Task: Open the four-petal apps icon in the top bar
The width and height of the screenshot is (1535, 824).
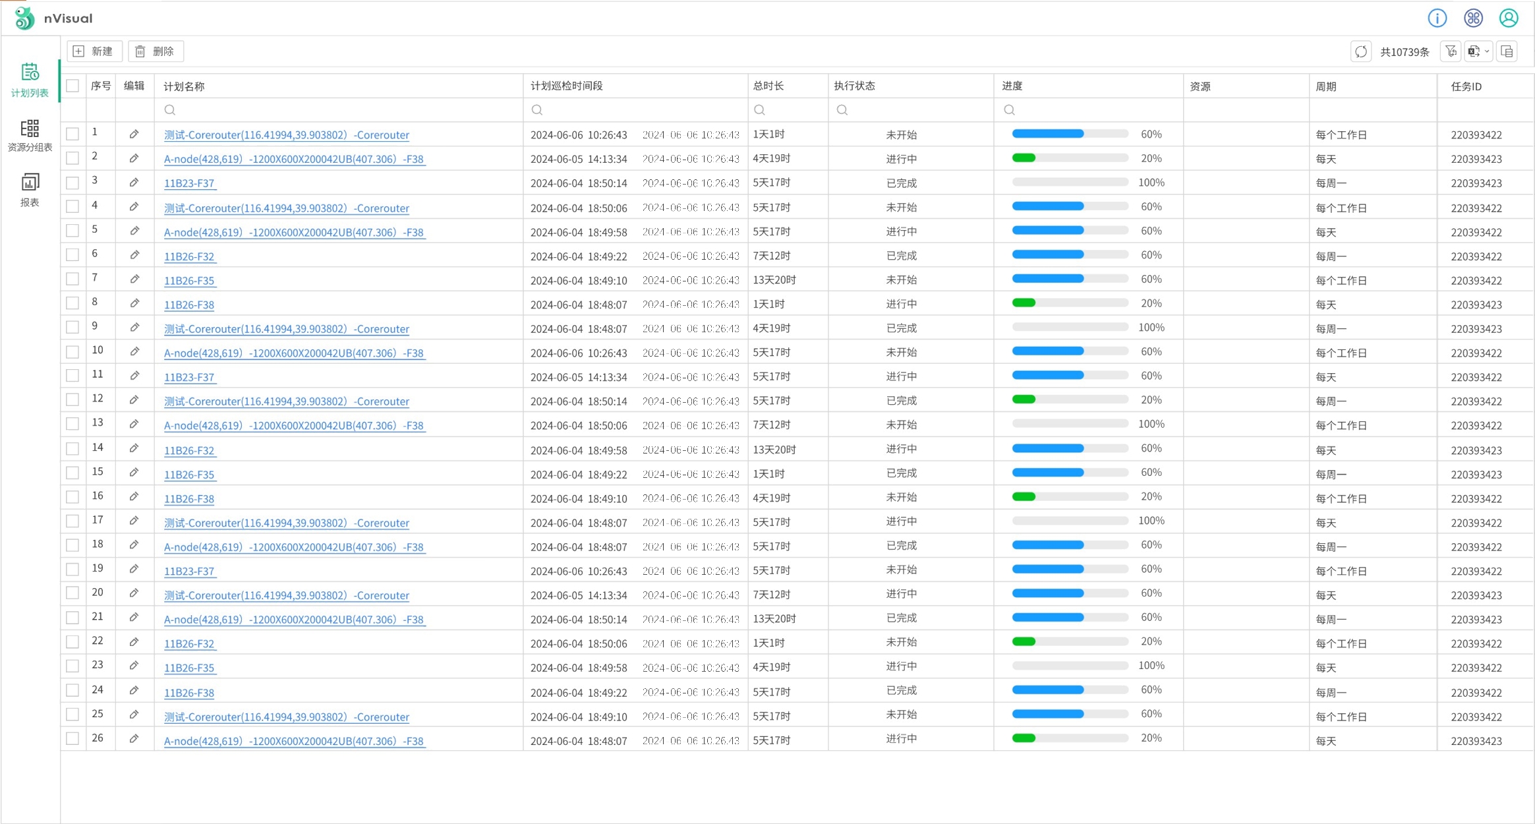Action: pos(1473,18)
